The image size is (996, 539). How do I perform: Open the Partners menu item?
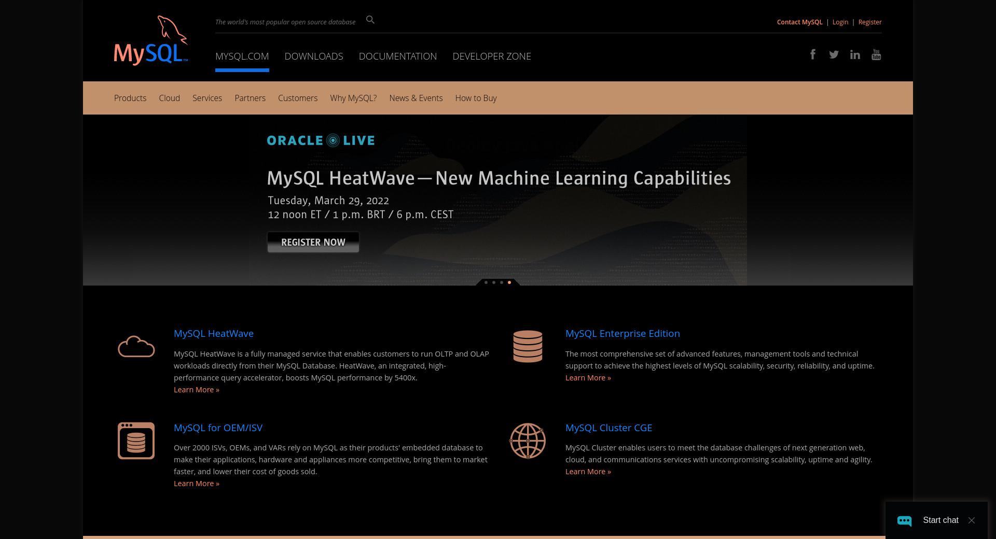250,98
